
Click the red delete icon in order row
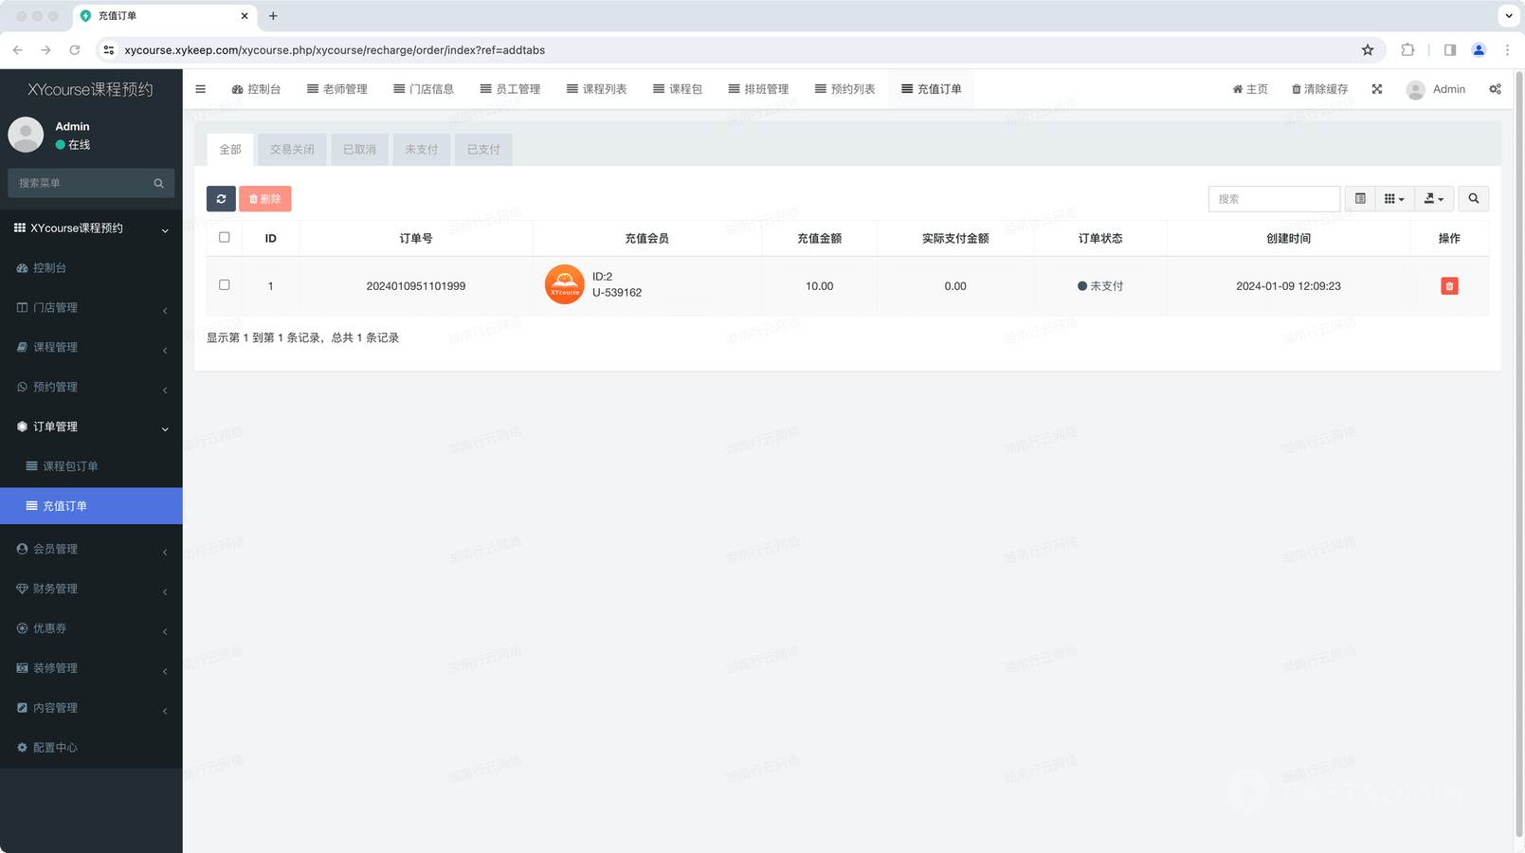click(x=1448, y=286)
